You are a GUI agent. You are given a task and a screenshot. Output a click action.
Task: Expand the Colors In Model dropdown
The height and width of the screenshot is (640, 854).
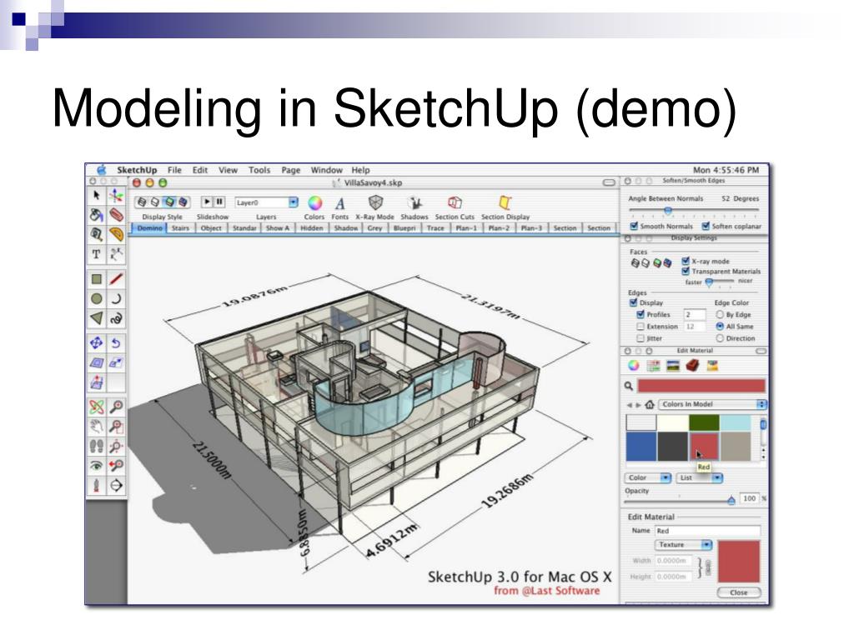712,404
